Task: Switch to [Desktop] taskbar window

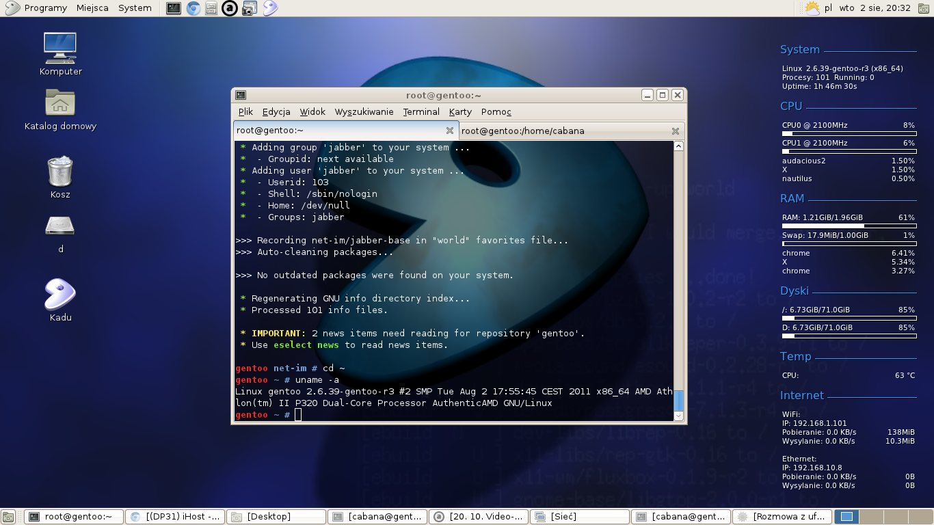Action: [277, 517]
